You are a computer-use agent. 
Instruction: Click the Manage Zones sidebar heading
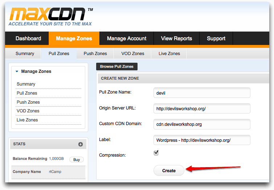pos(36,71)
